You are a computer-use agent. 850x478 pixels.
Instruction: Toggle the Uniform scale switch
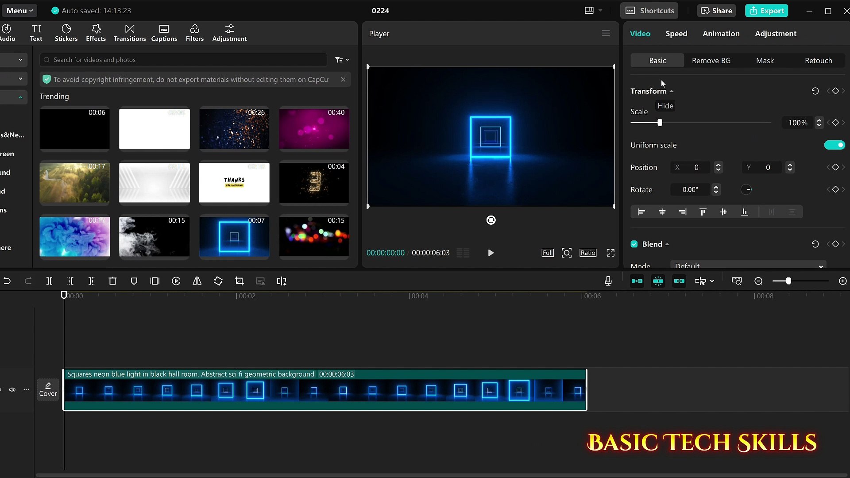[834, 145]
